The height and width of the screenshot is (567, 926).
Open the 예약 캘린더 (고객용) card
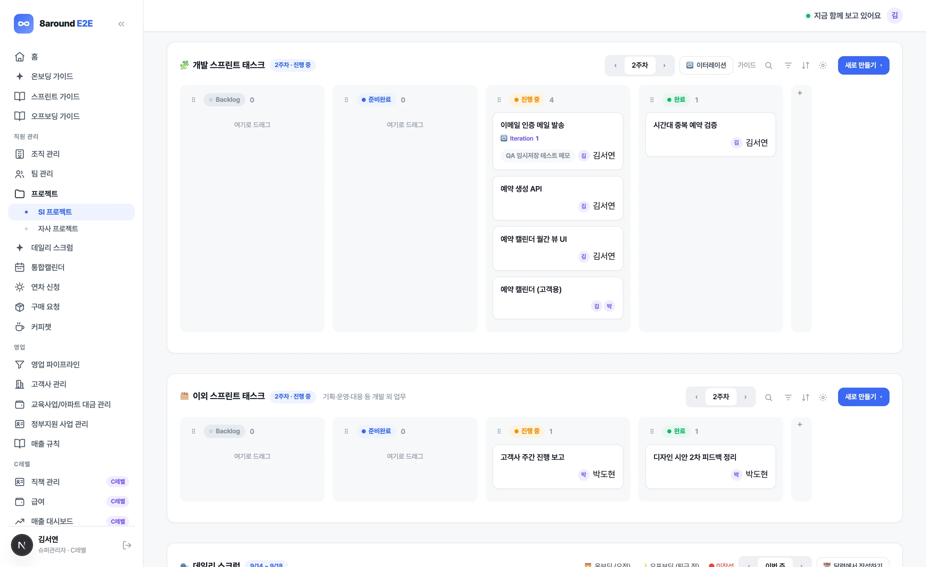pyautogui.click(x=558, y=298)
